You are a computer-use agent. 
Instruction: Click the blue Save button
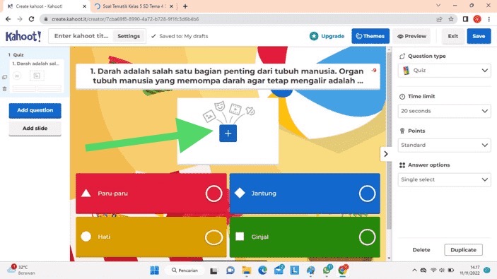(x=479, y=36)
